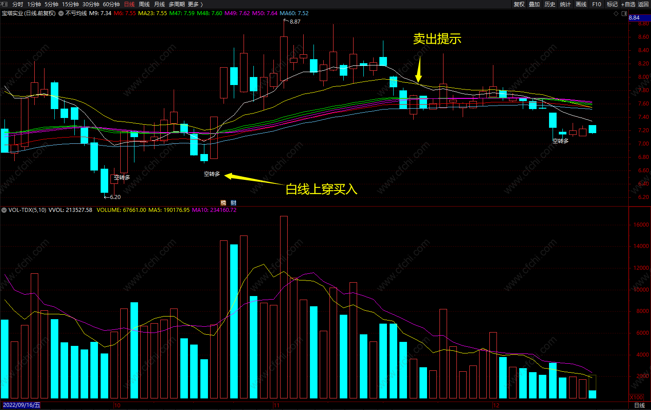This screenshot has height=410, width=651.
Task: Click the MA10: 234160.72 value
Action: pyautogui.click(x=214, y=210)
